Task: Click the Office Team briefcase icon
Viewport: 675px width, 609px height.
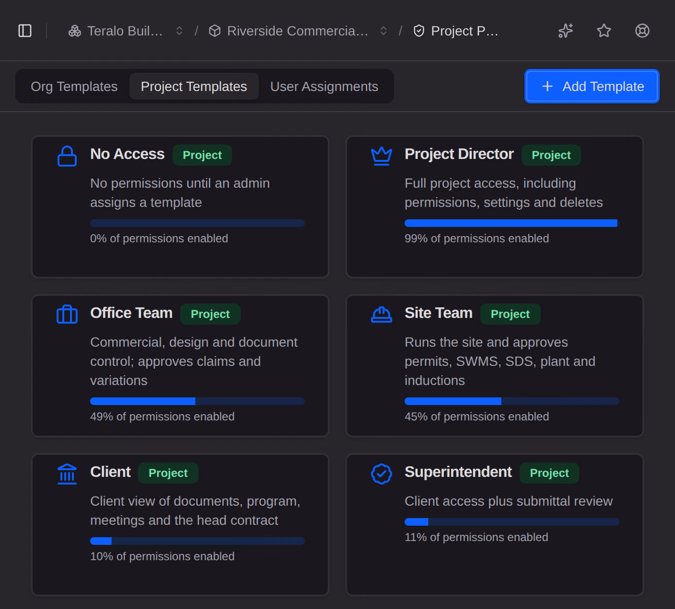Action: pyautogui.click(x=67, y=314)
